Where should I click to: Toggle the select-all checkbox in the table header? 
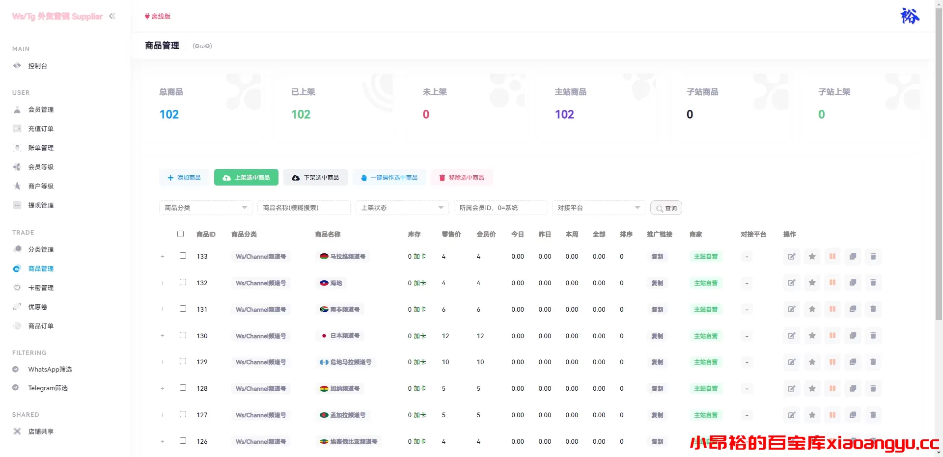pos(180,234)
